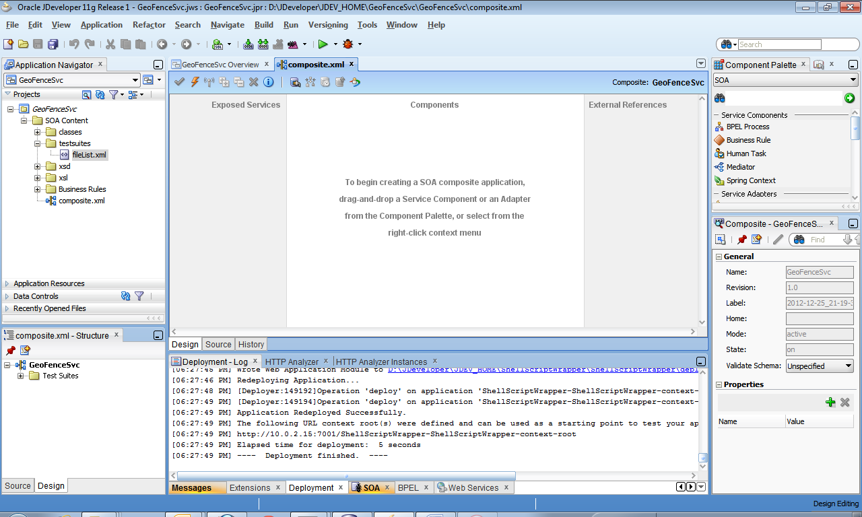The height and width of the screenshot is (517, 862).
Task: Click the blue info icon in composite toolbar
Action: (x=268, y=81)
